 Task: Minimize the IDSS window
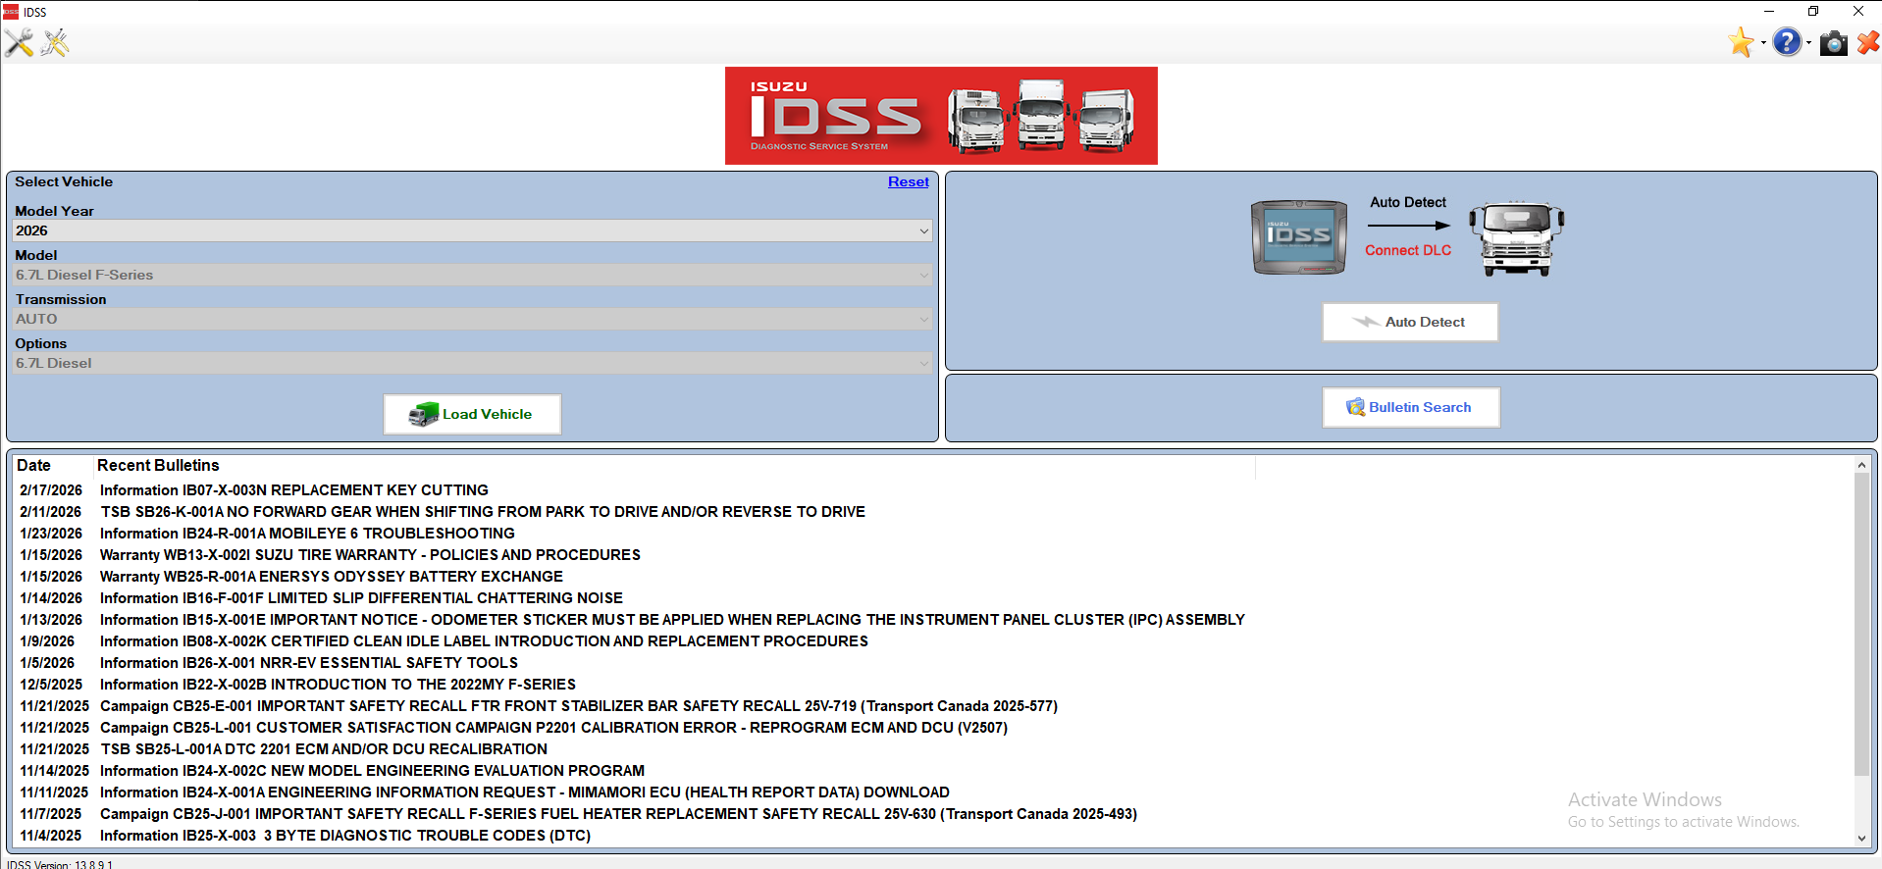tap(1768, 12)
